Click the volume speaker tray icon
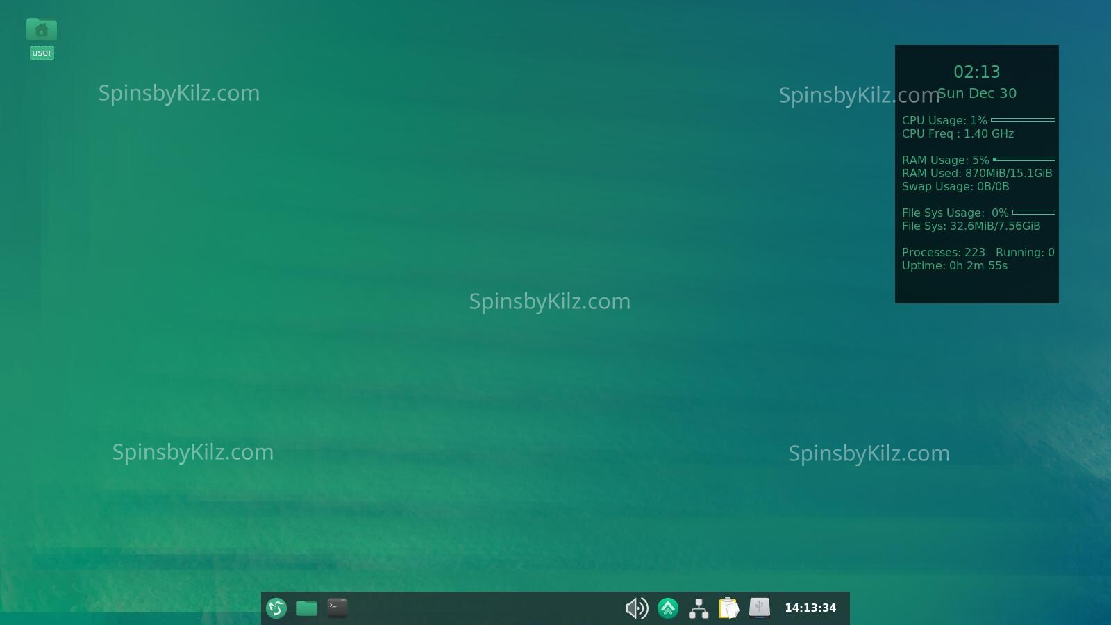The image size is (1111, 625). point(637,608)
